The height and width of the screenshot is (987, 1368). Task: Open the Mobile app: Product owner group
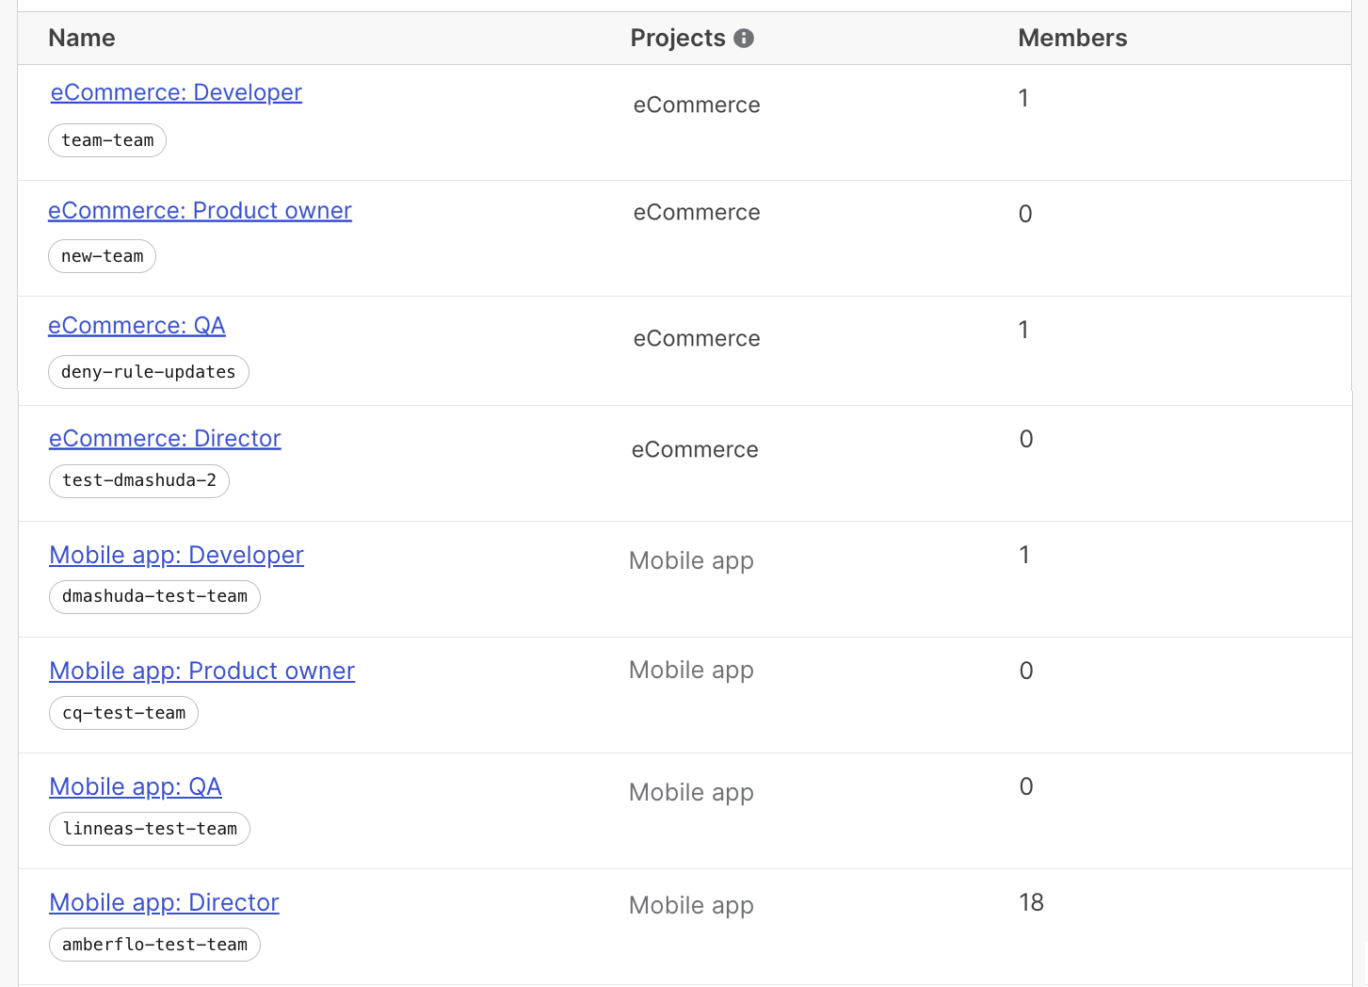click(201, 671)
